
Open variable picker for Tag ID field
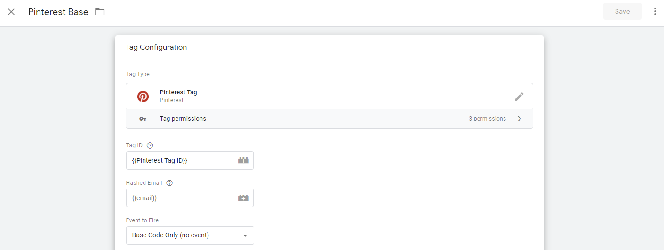click(243, 160)
